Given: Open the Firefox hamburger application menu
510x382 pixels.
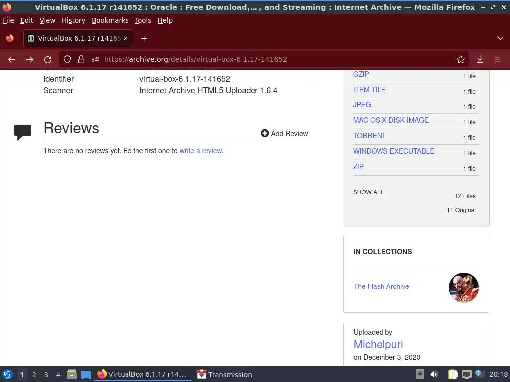Looking at the screenshot, I should [x=498, y=60].
